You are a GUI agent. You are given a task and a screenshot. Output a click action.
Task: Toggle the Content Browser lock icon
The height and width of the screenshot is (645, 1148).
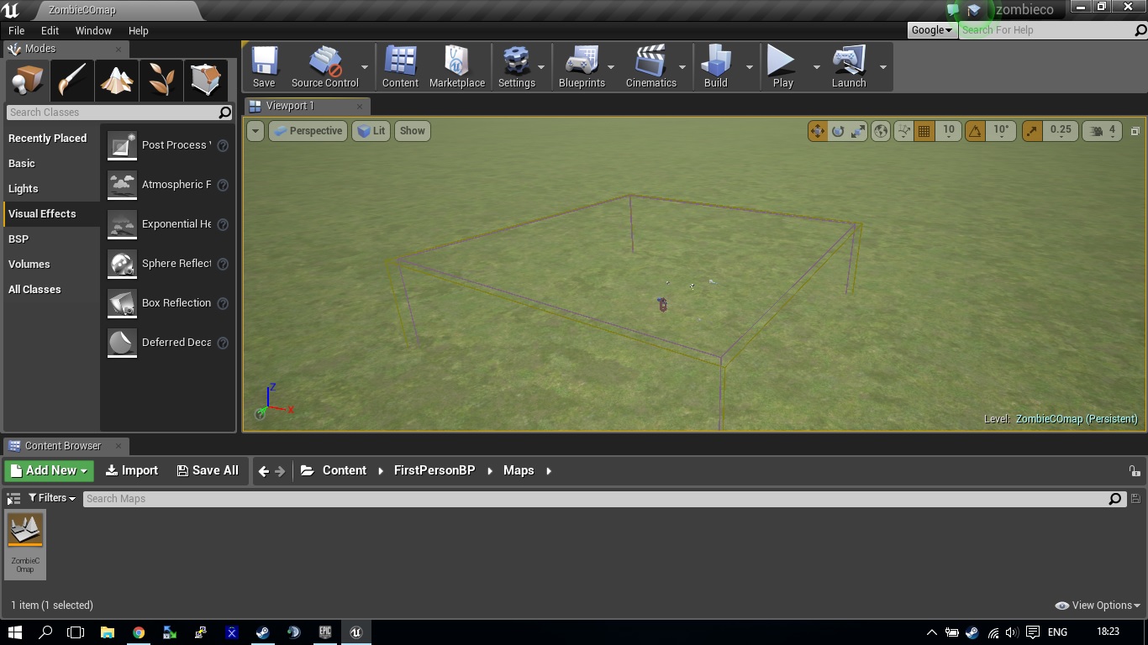[x=1135, y=471]
